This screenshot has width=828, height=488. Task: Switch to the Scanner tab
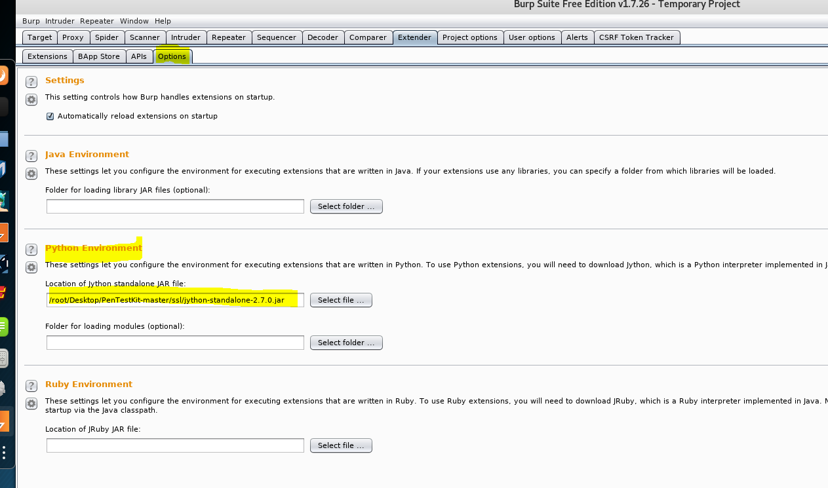(x=145, y=37)
